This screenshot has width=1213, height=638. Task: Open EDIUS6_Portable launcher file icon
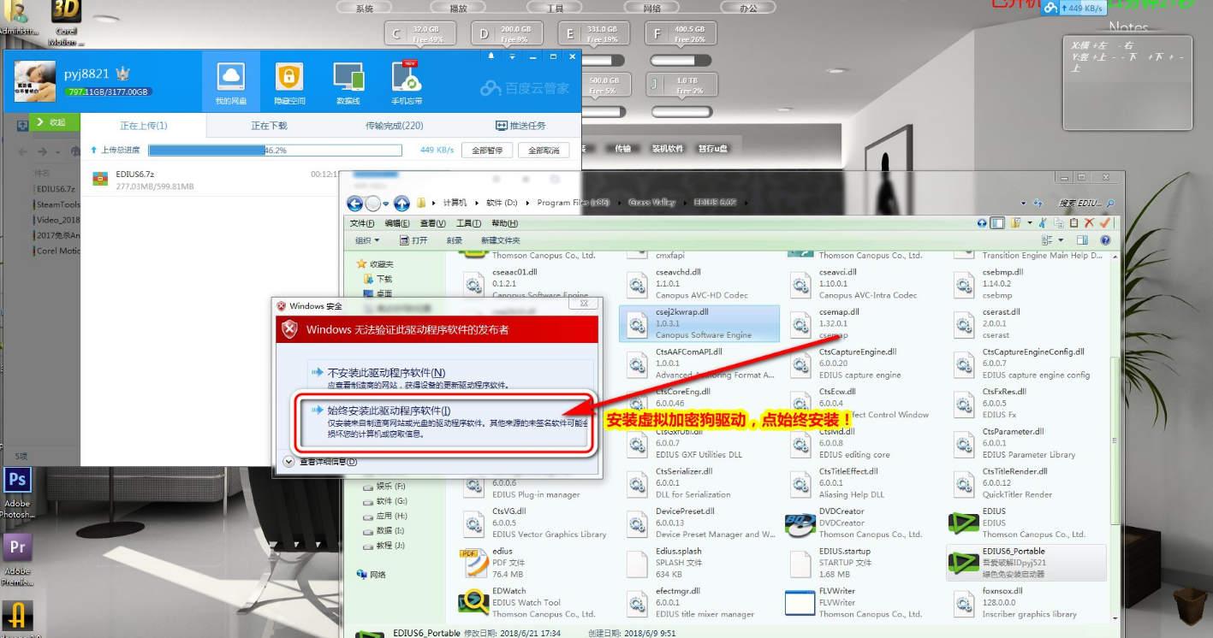tap(964, 562)
